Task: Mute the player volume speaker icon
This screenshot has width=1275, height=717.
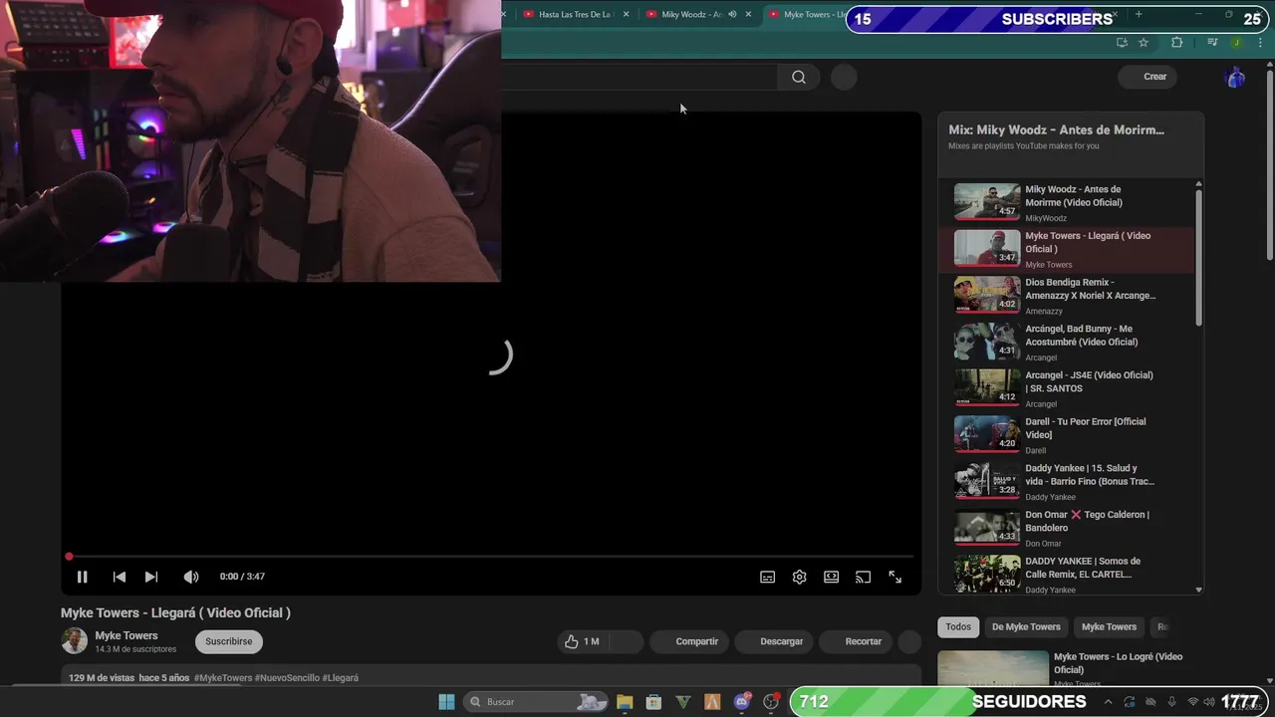Action: [x=191, y=577]
